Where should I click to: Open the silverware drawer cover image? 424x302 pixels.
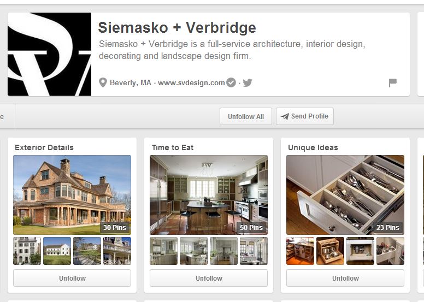(x=345, y=194)
